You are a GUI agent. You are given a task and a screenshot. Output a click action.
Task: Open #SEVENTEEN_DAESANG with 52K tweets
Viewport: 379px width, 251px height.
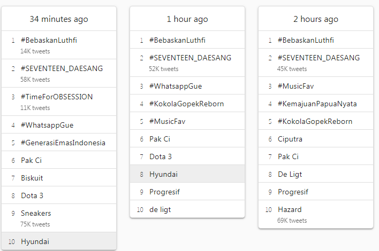pos(187,62)
